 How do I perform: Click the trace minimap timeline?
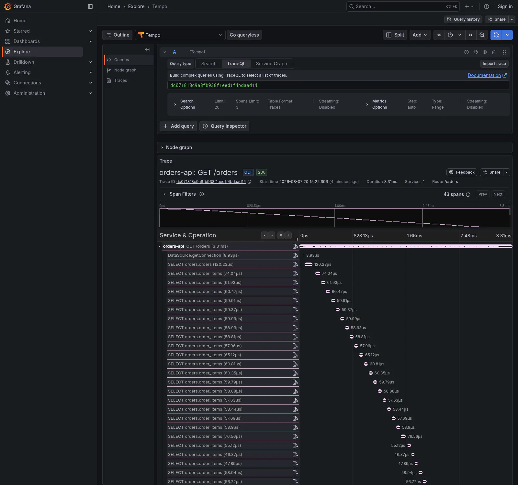(335, 218)
